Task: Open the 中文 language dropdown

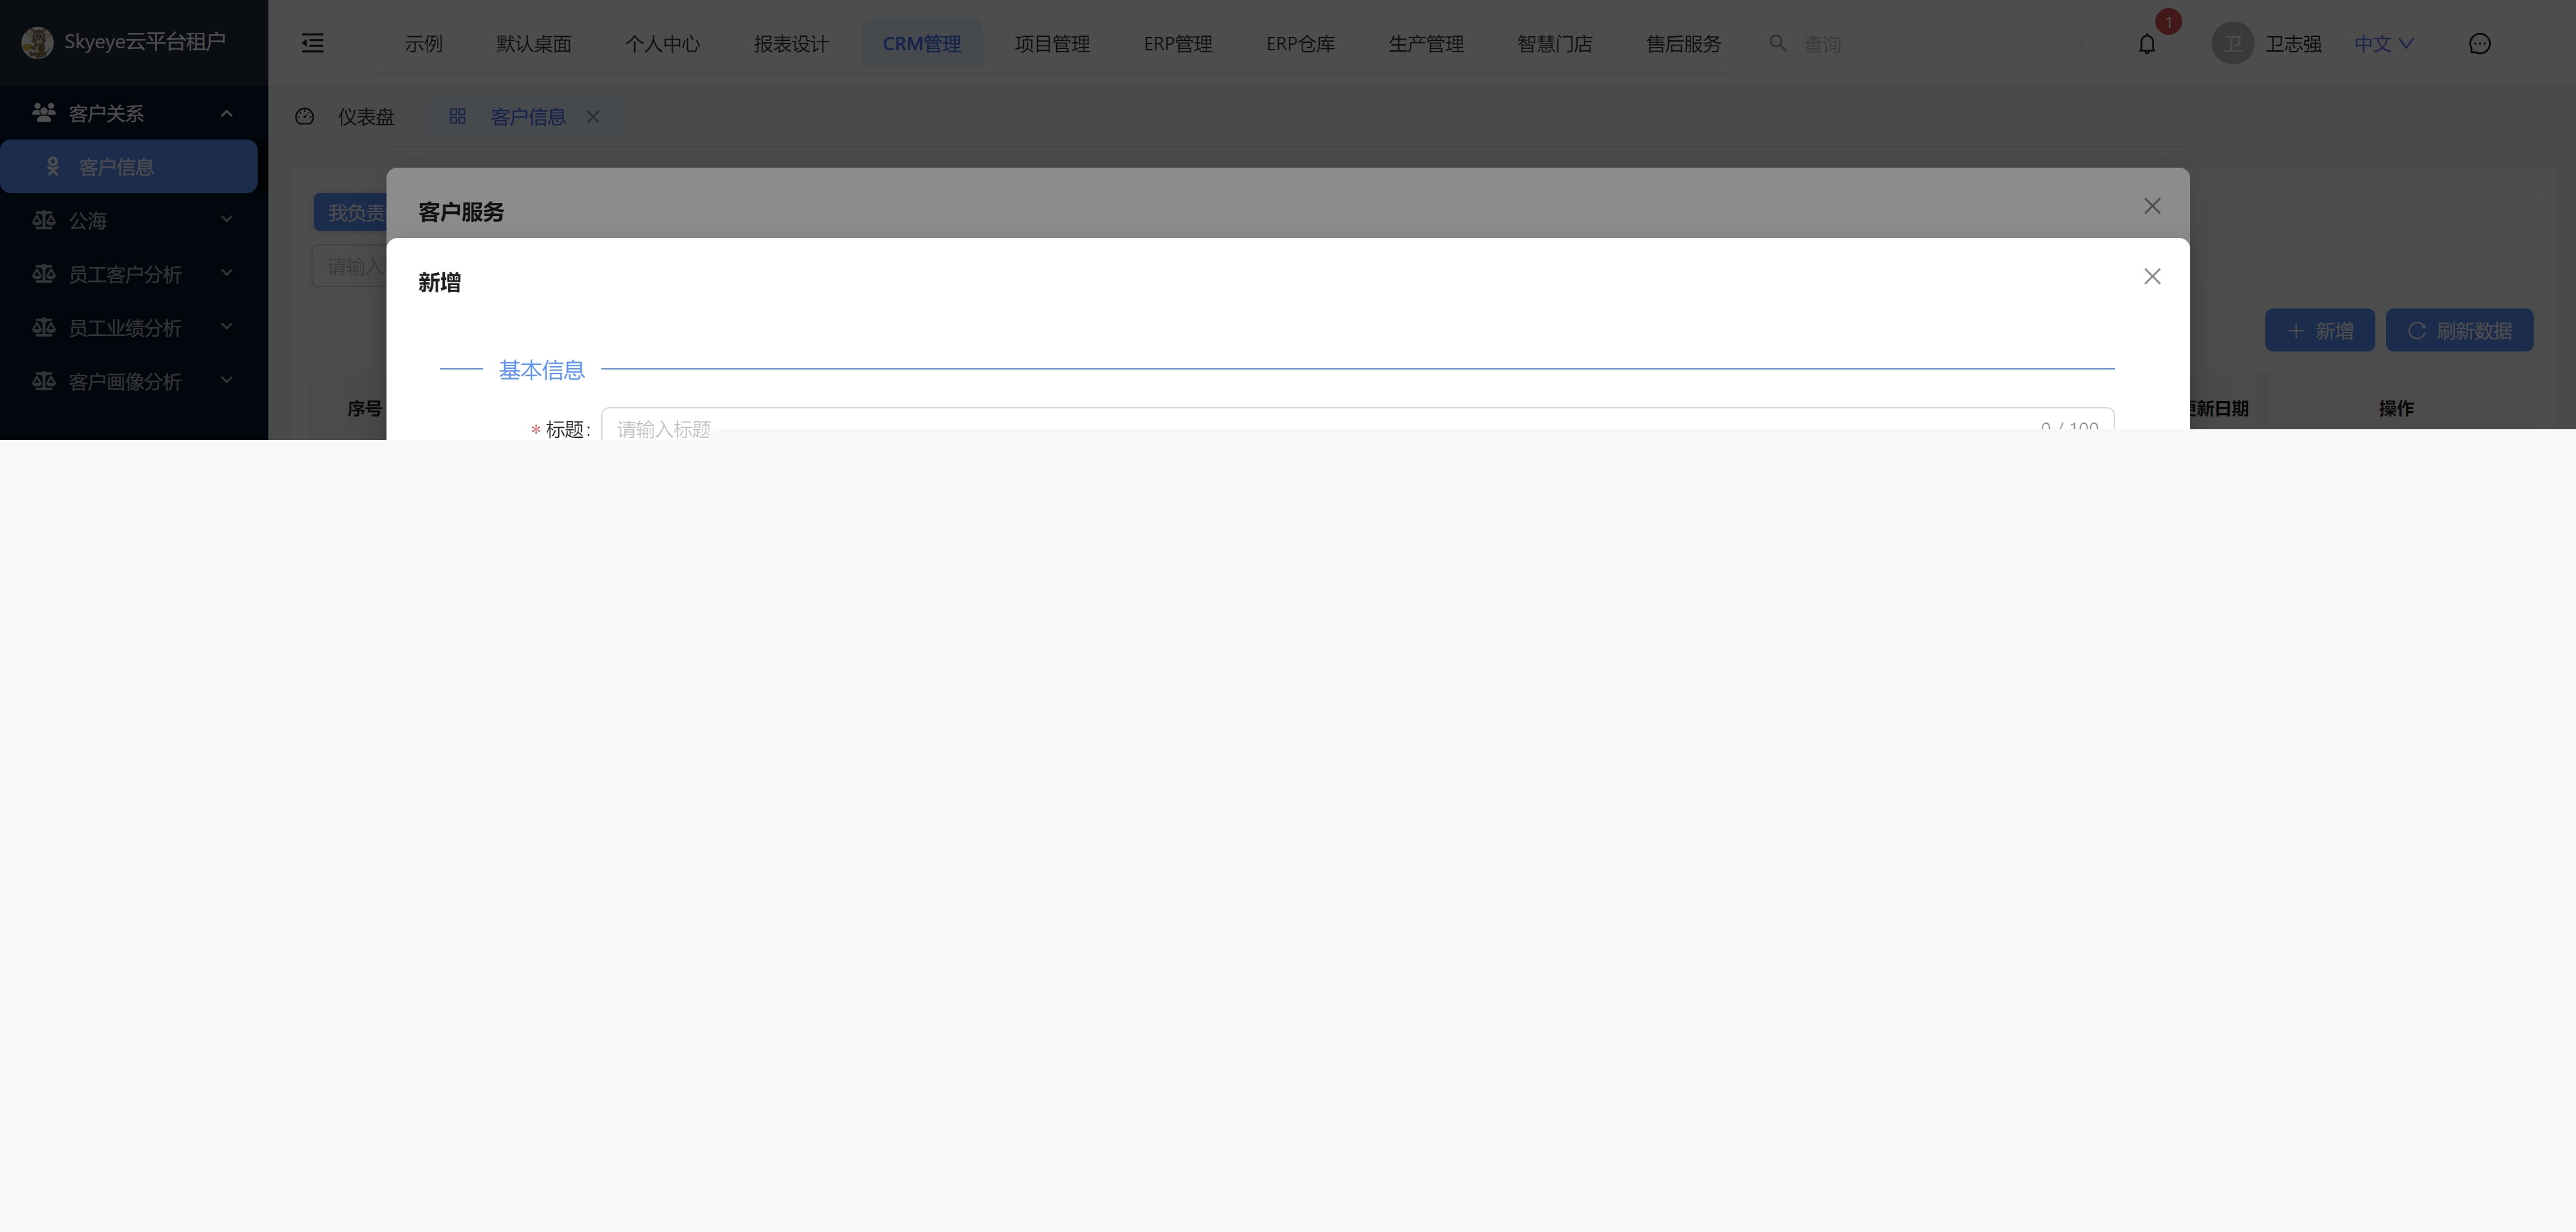Action: [x=2383, y=44]
